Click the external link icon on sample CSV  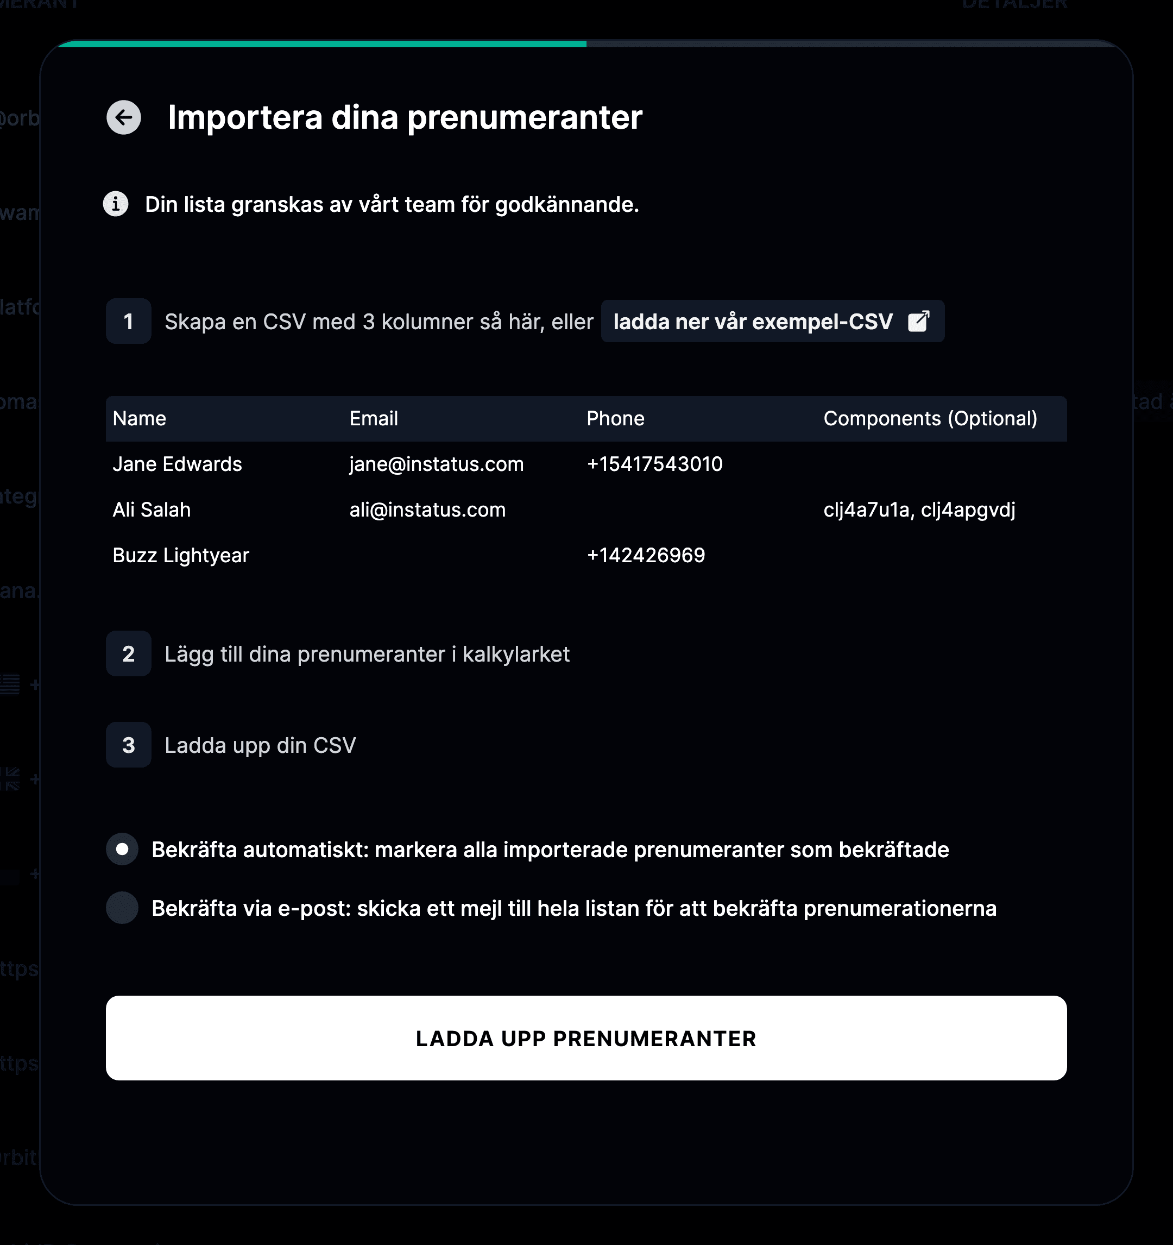coord(918,321)
